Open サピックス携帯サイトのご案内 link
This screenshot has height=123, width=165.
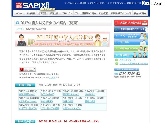click(133, 63)
